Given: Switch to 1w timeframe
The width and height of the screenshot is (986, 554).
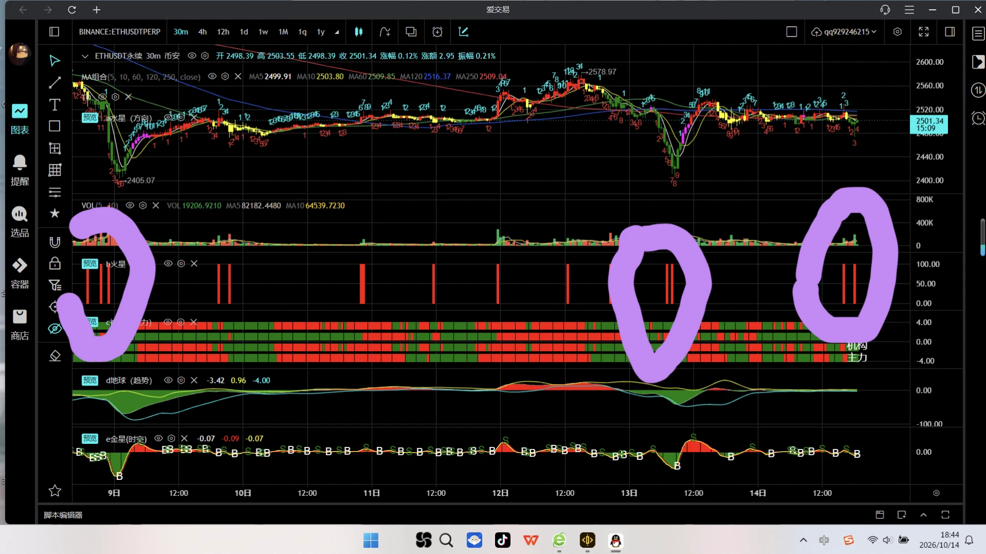Looking at the screenshot, I should pos(263,32).
